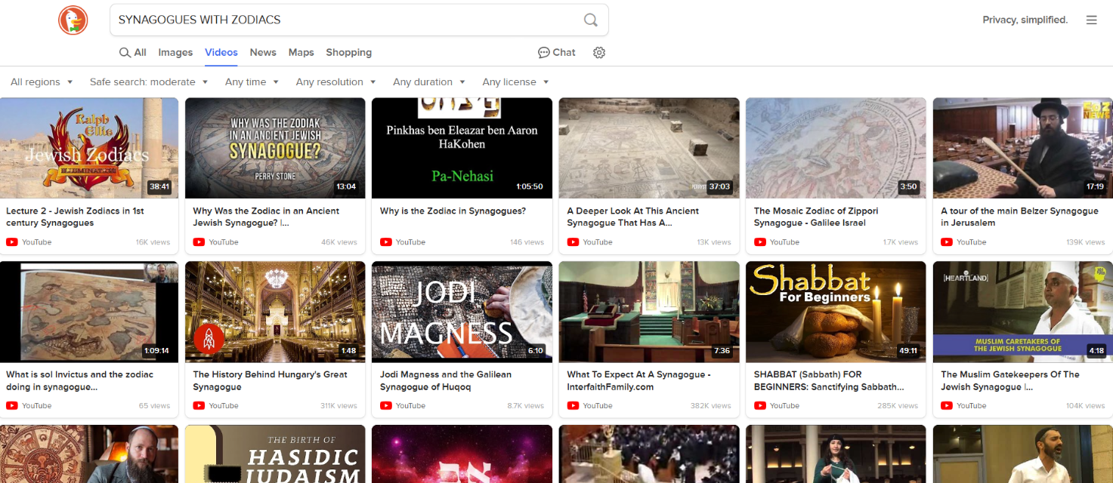Screen dimensions: 1113x483
Task: Open 'Why is the Zodiac in Synagogues?' title
Action: 453,211
